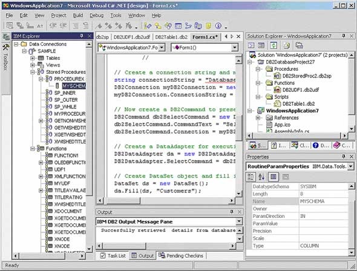Open the Task List tab
Viewport: 357px width, 271px height.
click(113, 256)
